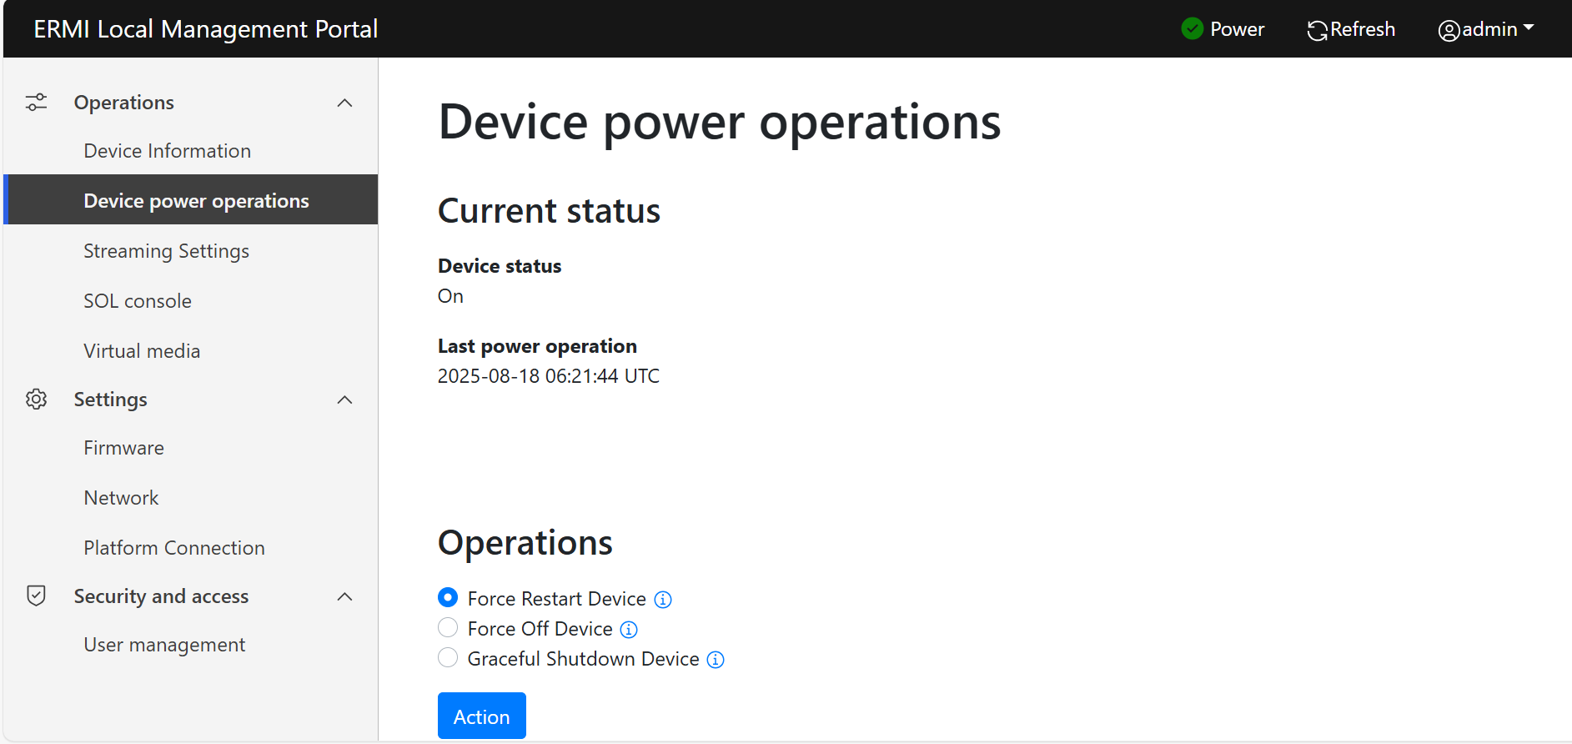This screenshot has width=1572, height=744.
Task: Click the Refresh circular arrows icon
Action: point(1317,30)
